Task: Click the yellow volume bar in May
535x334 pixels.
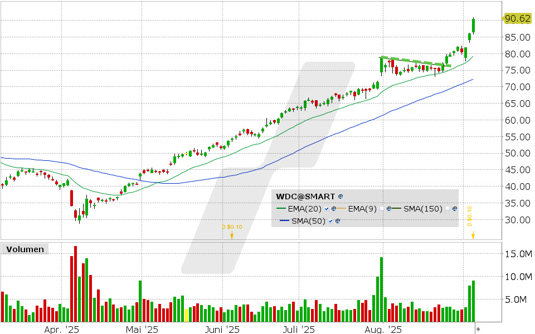Action: [x=186, y=315]
